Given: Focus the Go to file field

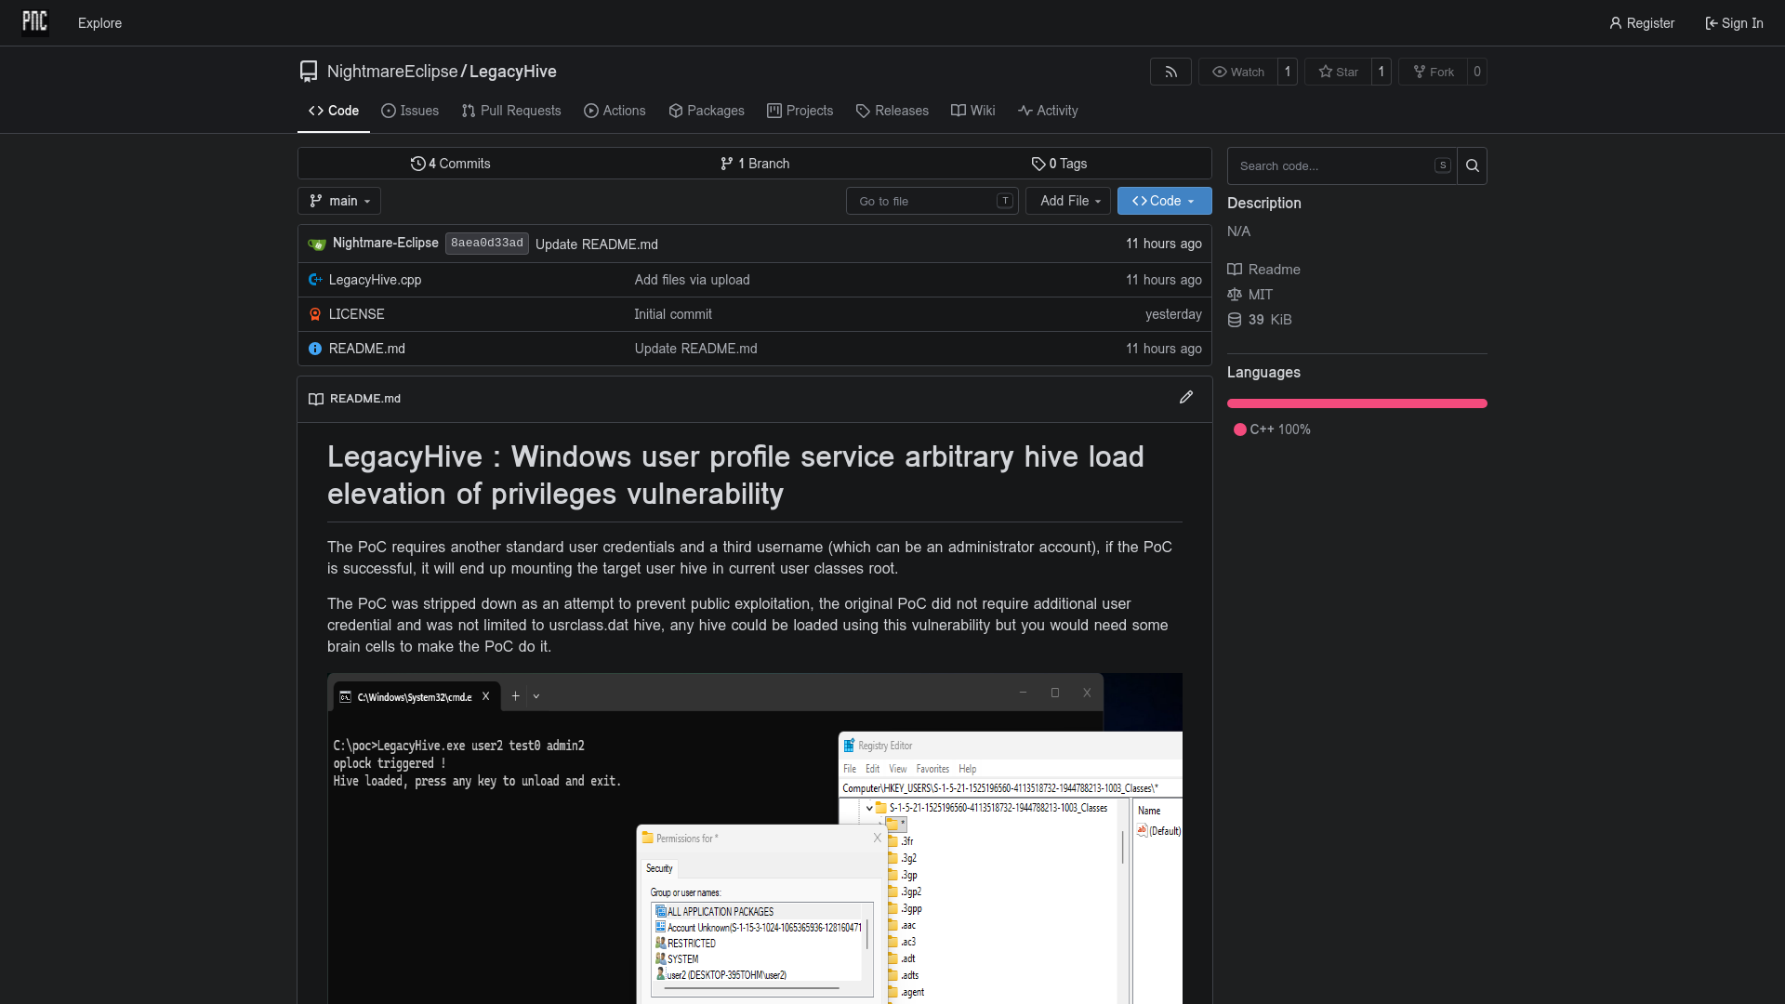Looking at the screenshot, I should (x=932, y=201).
